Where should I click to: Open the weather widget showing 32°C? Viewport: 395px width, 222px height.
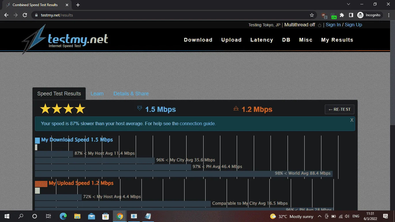292,216
